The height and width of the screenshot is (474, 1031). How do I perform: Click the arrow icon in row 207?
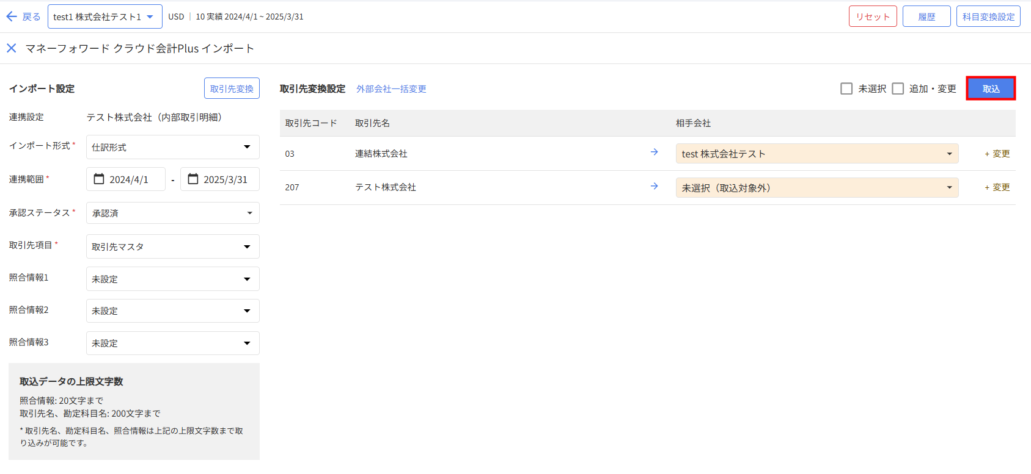pyautogui.click(x=654, y=186)
